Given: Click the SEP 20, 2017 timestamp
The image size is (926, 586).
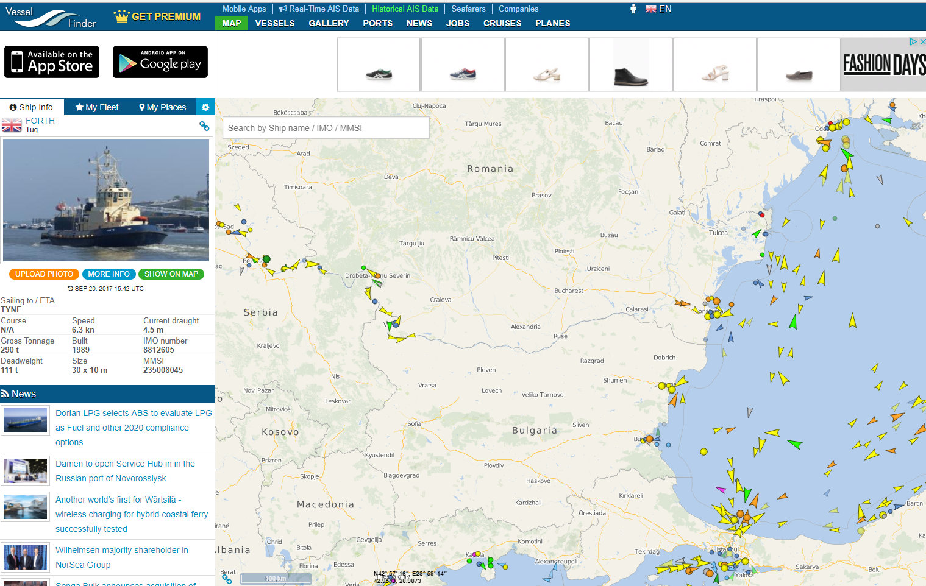Looking at the screenshot, I should pos(106,289).
